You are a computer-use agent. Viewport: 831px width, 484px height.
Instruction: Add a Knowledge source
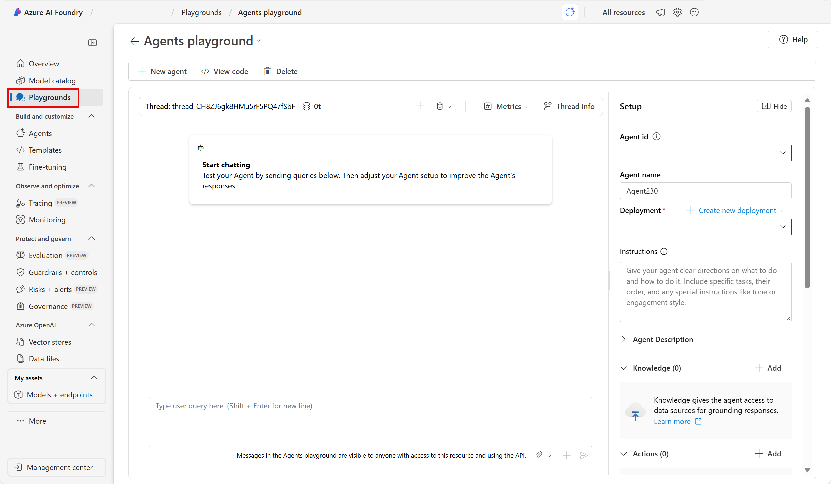[768, 368]
